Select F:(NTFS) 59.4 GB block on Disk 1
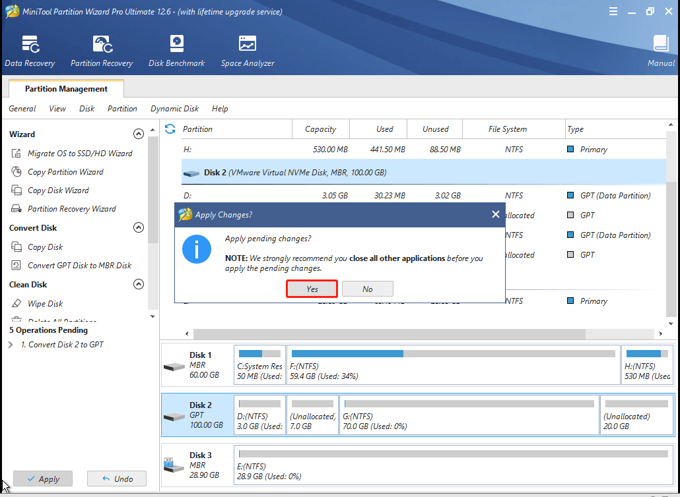This screenshot has height=497, width=680. pyautogui.click(x=453, y=365)
